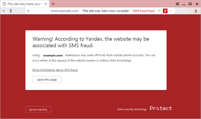Open 'More information about SMS fraud' link
This screenshot has height=119, width=201.
point(55,70)
